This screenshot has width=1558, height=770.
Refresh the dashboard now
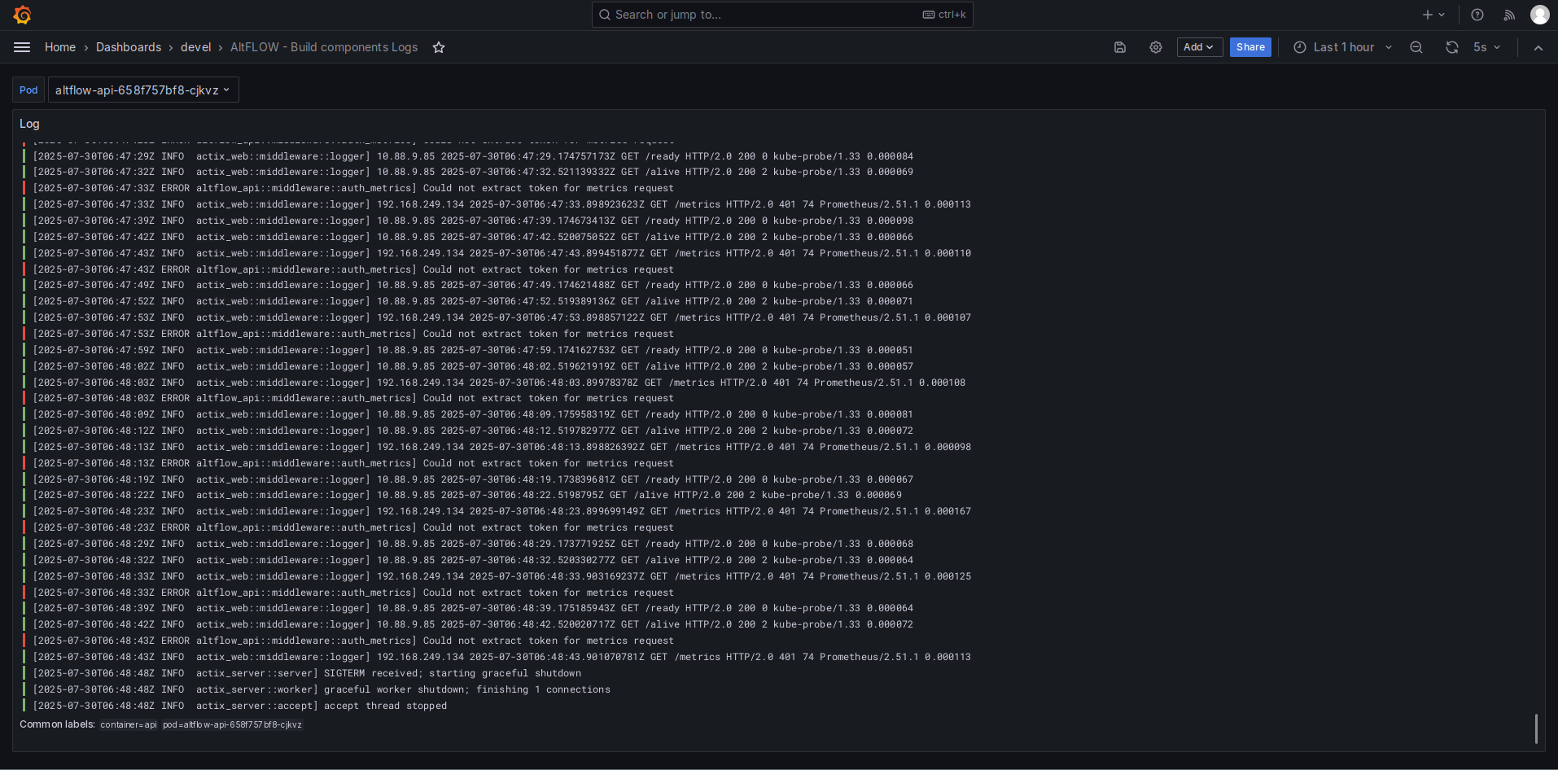(x=1452, y=47)
